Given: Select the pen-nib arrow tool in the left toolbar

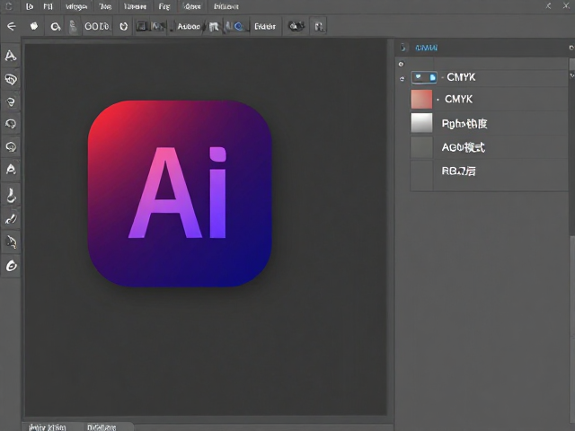Looking at the screenshot, I should coord(11,242).
